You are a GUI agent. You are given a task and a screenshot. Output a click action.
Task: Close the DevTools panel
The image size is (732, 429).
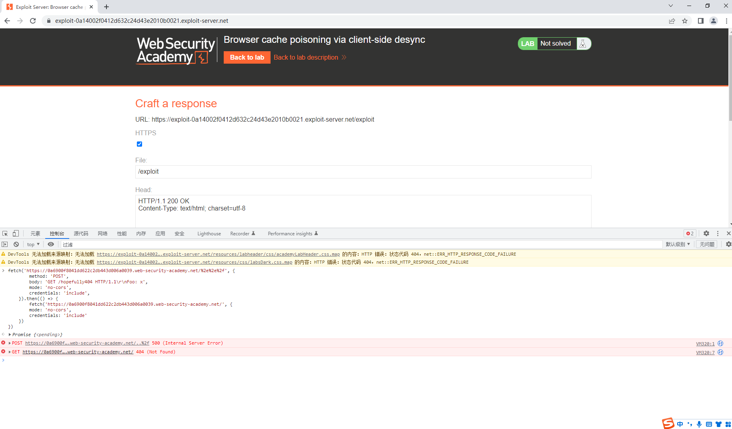(728, 234)
